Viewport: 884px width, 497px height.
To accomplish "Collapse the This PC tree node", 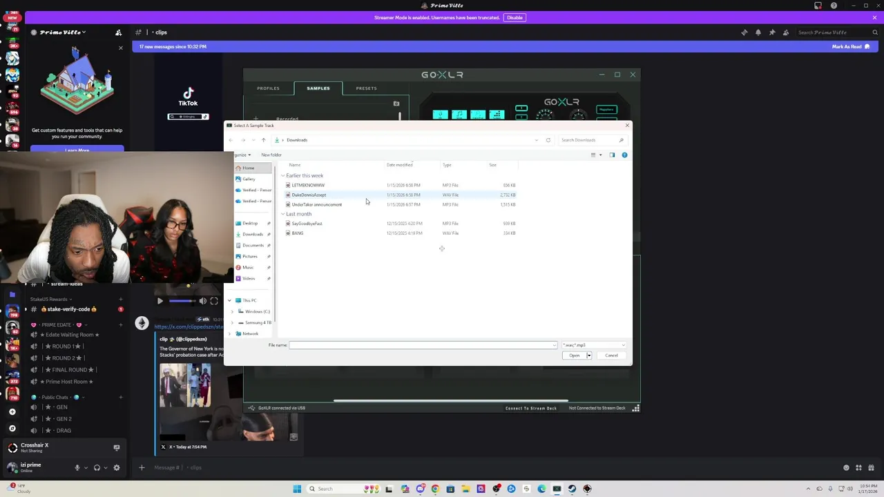I will [x=230, y=300].
